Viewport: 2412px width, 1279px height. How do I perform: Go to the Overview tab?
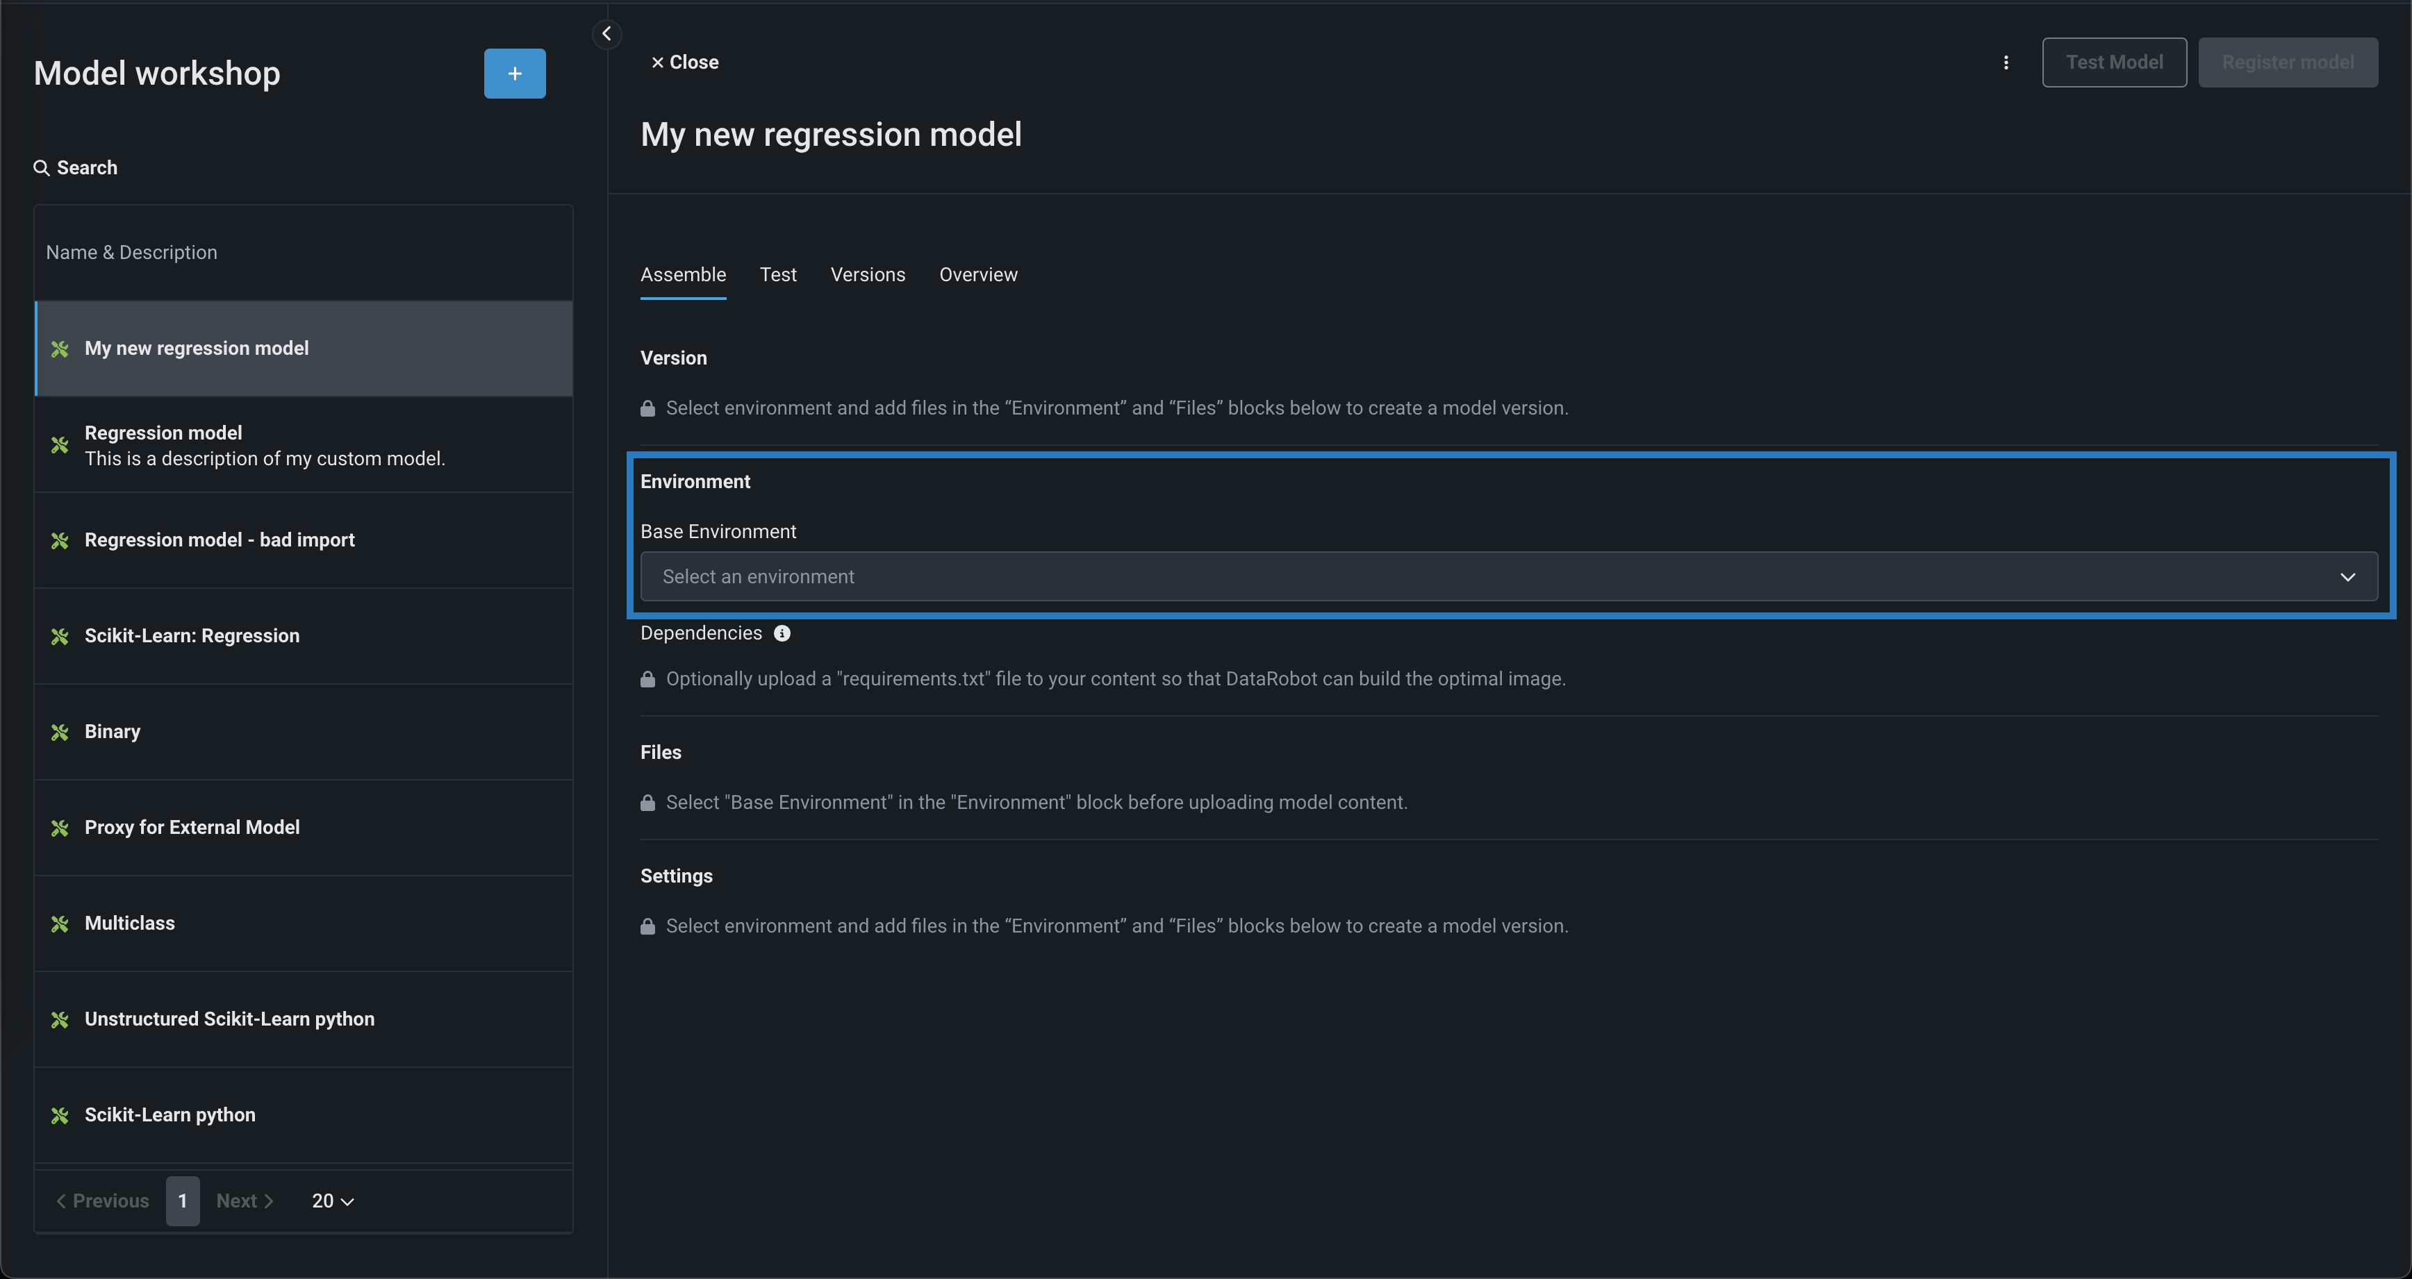[977, 275]
